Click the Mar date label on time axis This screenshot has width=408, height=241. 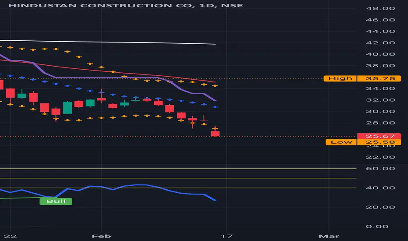[329, 236]
